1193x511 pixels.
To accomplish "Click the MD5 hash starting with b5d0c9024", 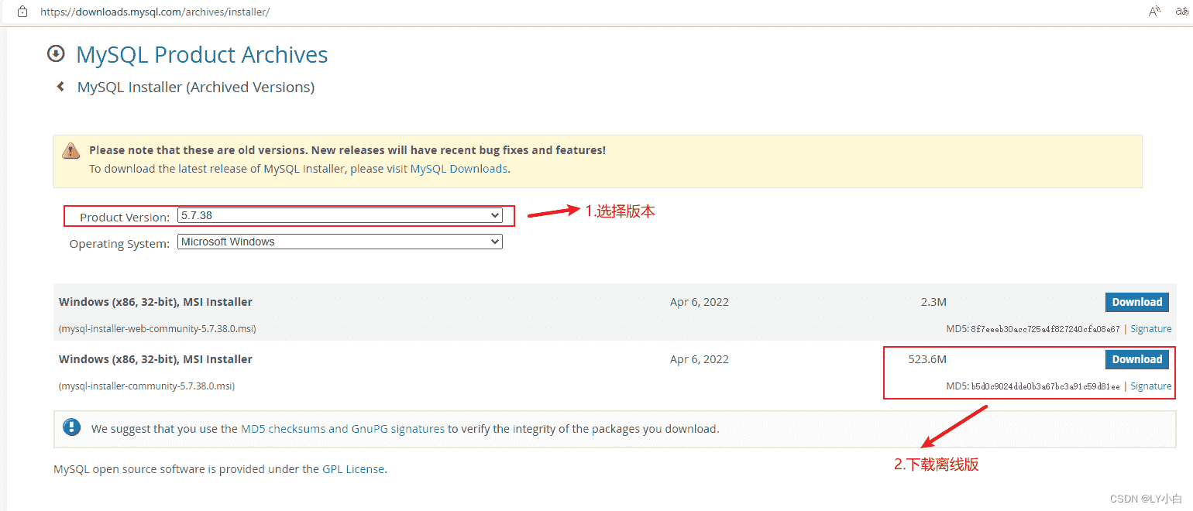I will pyautogui.click(x=1045, y=386).
